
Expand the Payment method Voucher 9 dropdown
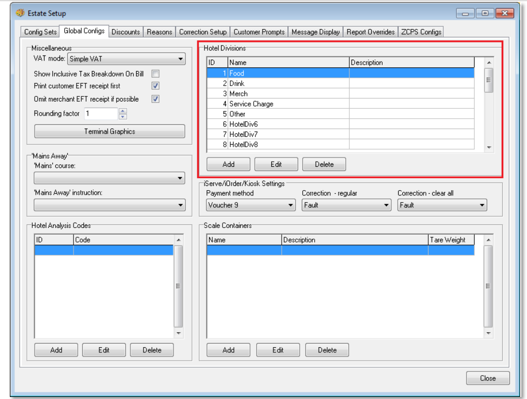pos(251,205)
